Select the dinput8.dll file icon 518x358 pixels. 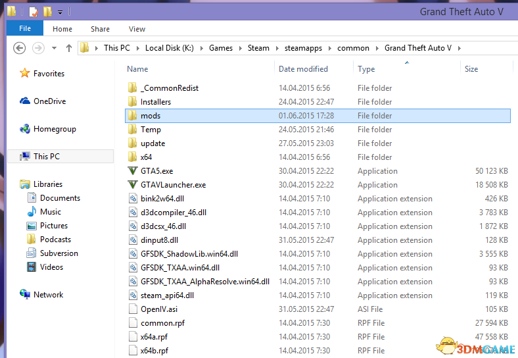pos(133,240)
